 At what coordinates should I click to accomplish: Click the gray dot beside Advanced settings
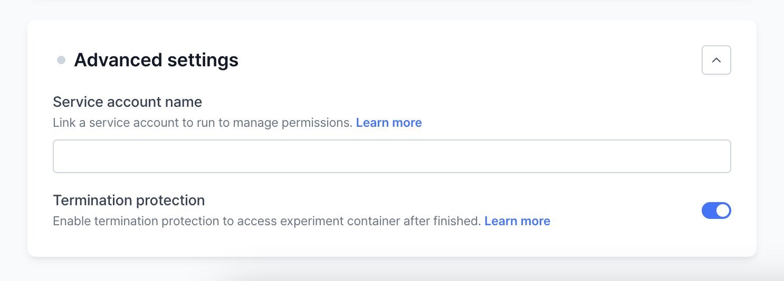(x=61, y=60)
